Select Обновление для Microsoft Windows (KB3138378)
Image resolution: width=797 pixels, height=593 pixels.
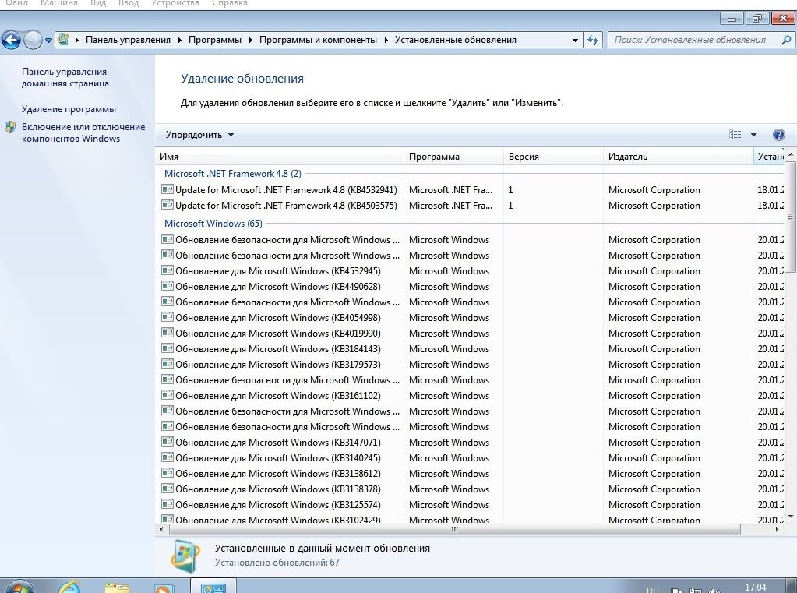(277, 489)
